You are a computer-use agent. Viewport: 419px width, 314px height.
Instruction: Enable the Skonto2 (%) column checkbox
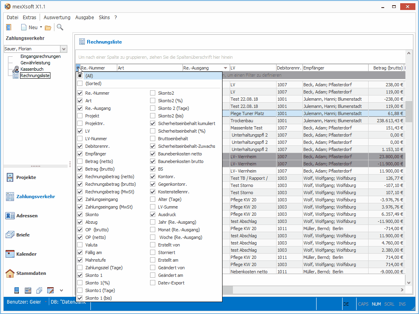[152, 101]
